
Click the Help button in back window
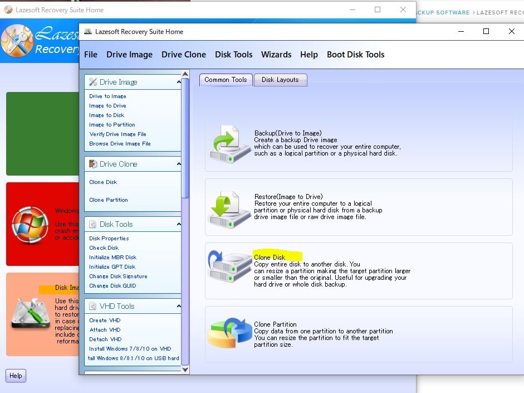coord(16,376)
